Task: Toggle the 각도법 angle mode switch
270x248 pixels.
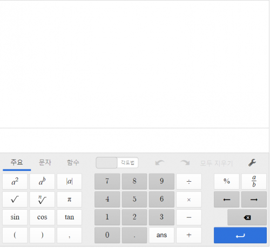Action: 117,163
